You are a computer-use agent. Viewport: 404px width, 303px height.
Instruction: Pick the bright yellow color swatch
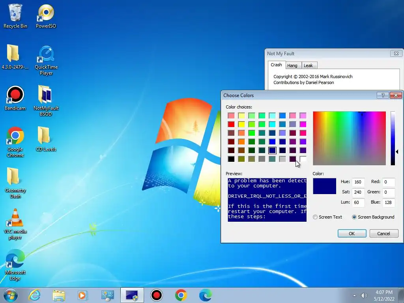pos(241,124)
